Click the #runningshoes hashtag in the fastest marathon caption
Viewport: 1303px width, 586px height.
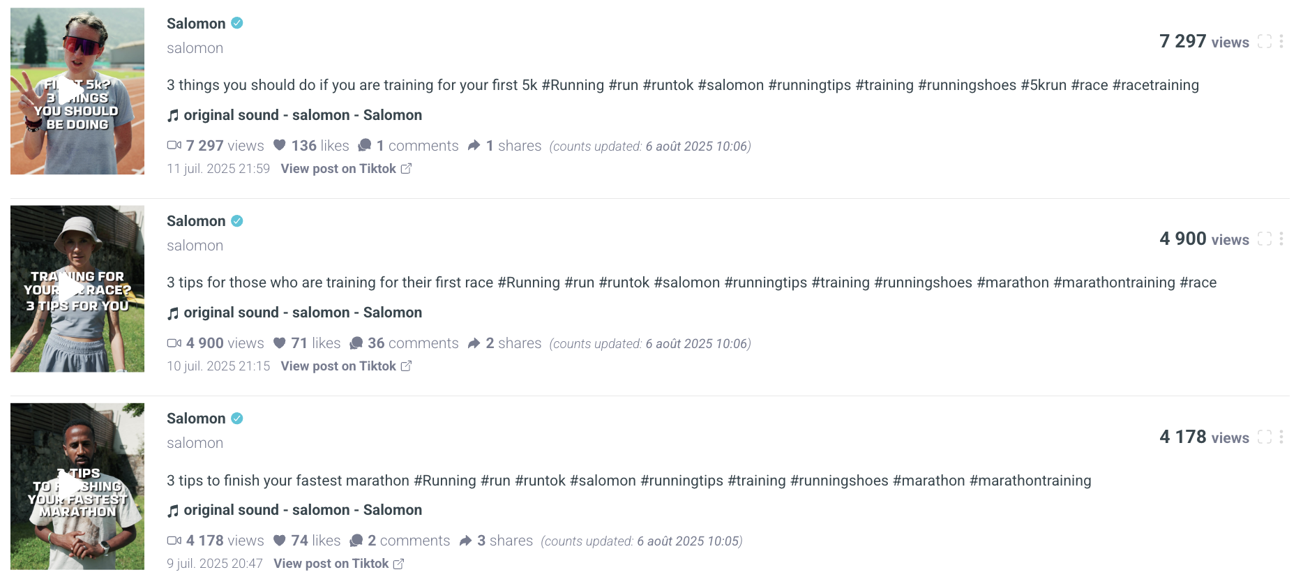pyautogui.click(x=839, y=481)
